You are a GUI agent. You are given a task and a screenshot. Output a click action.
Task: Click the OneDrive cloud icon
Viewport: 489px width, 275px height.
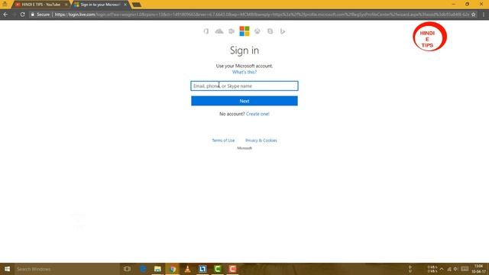click(x=219, y=31)
